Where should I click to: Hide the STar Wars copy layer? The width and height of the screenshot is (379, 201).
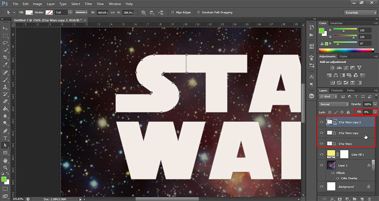[321, 133]
